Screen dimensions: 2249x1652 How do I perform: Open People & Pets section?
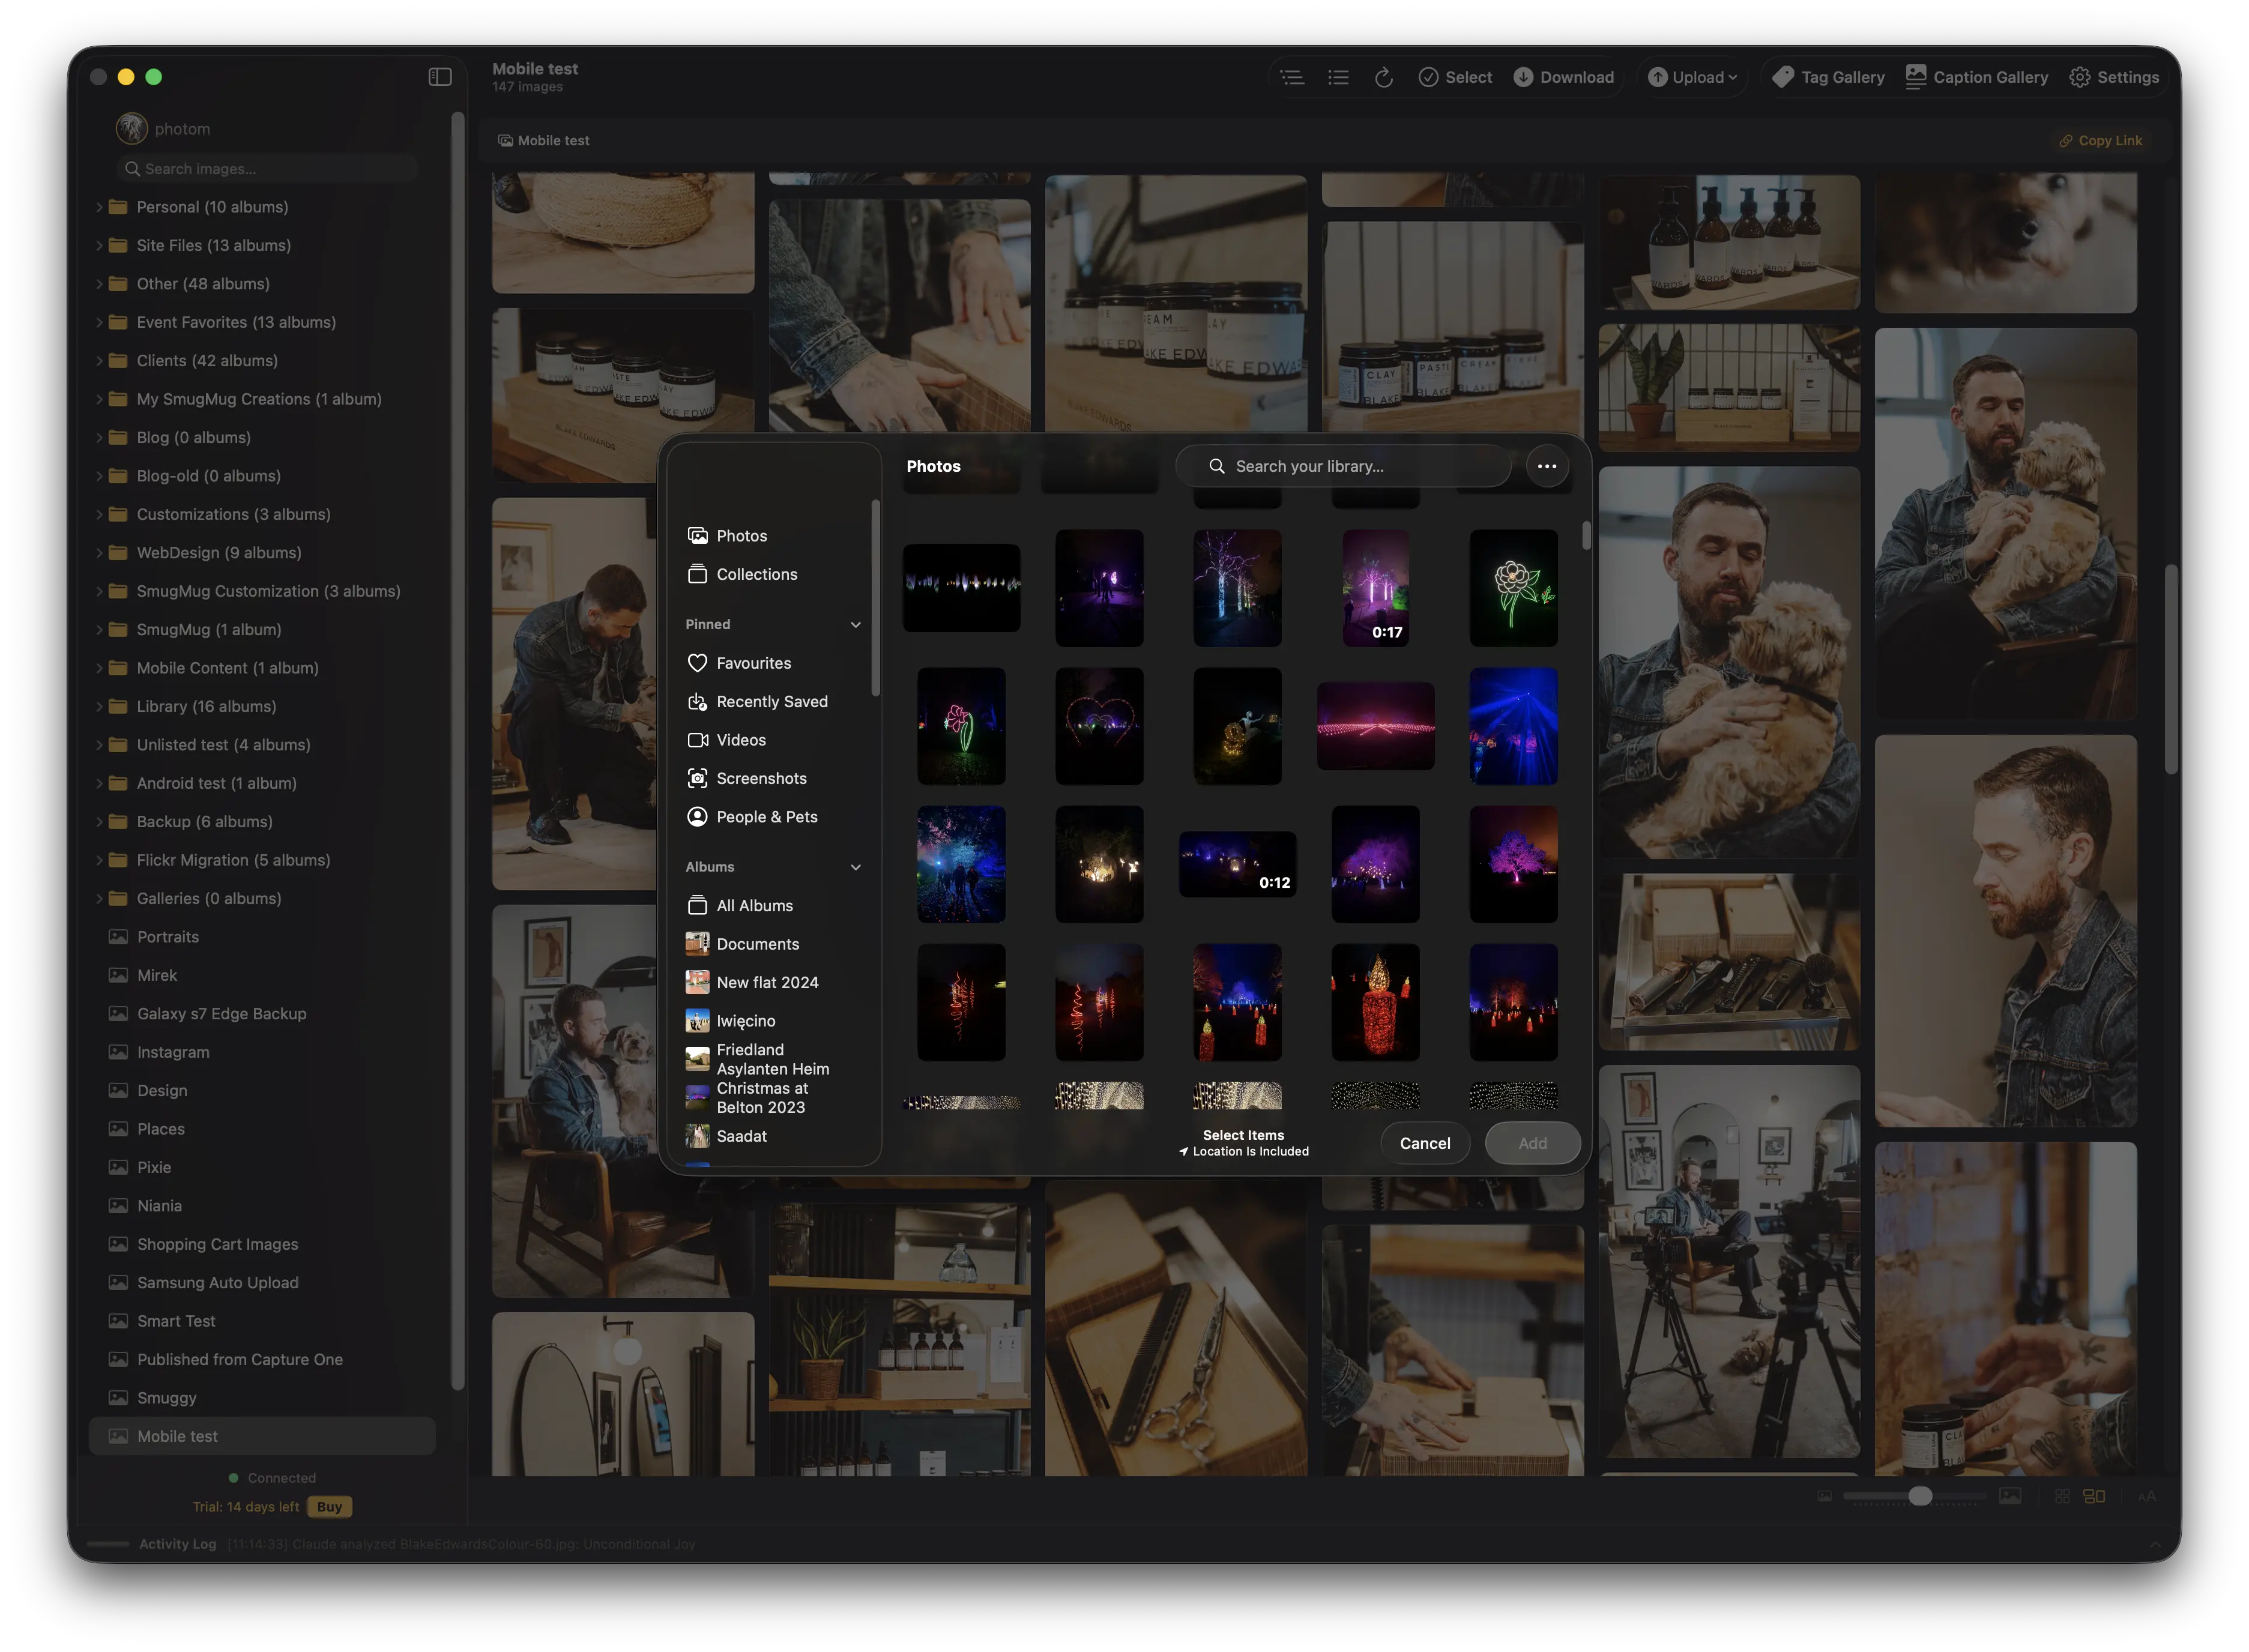click(x=766, y=816)
